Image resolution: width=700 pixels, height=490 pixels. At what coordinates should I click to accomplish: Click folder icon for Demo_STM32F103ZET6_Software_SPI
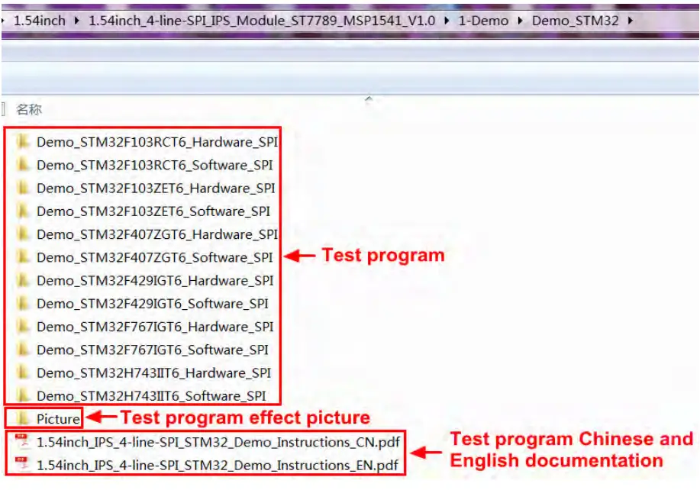pyautogui.click(x=22, y=211)
